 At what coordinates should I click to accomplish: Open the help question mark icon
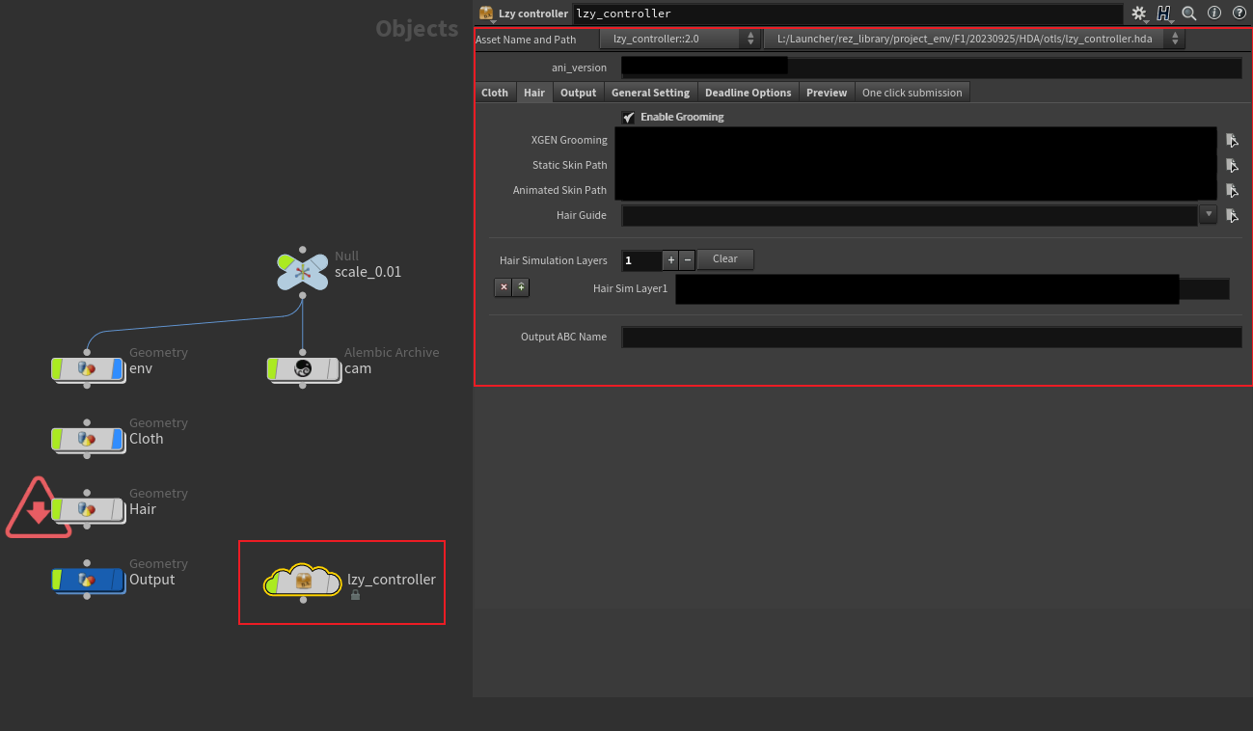click(1239, 14)
